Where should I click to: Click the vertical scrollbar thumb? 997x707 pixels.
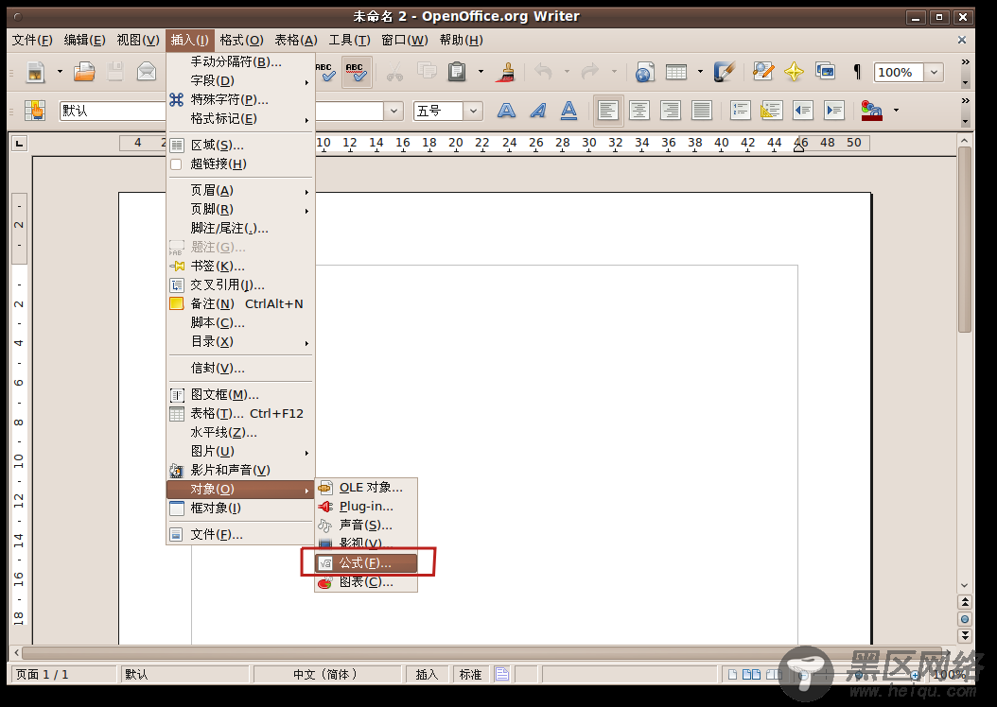(x=964, y=239)
